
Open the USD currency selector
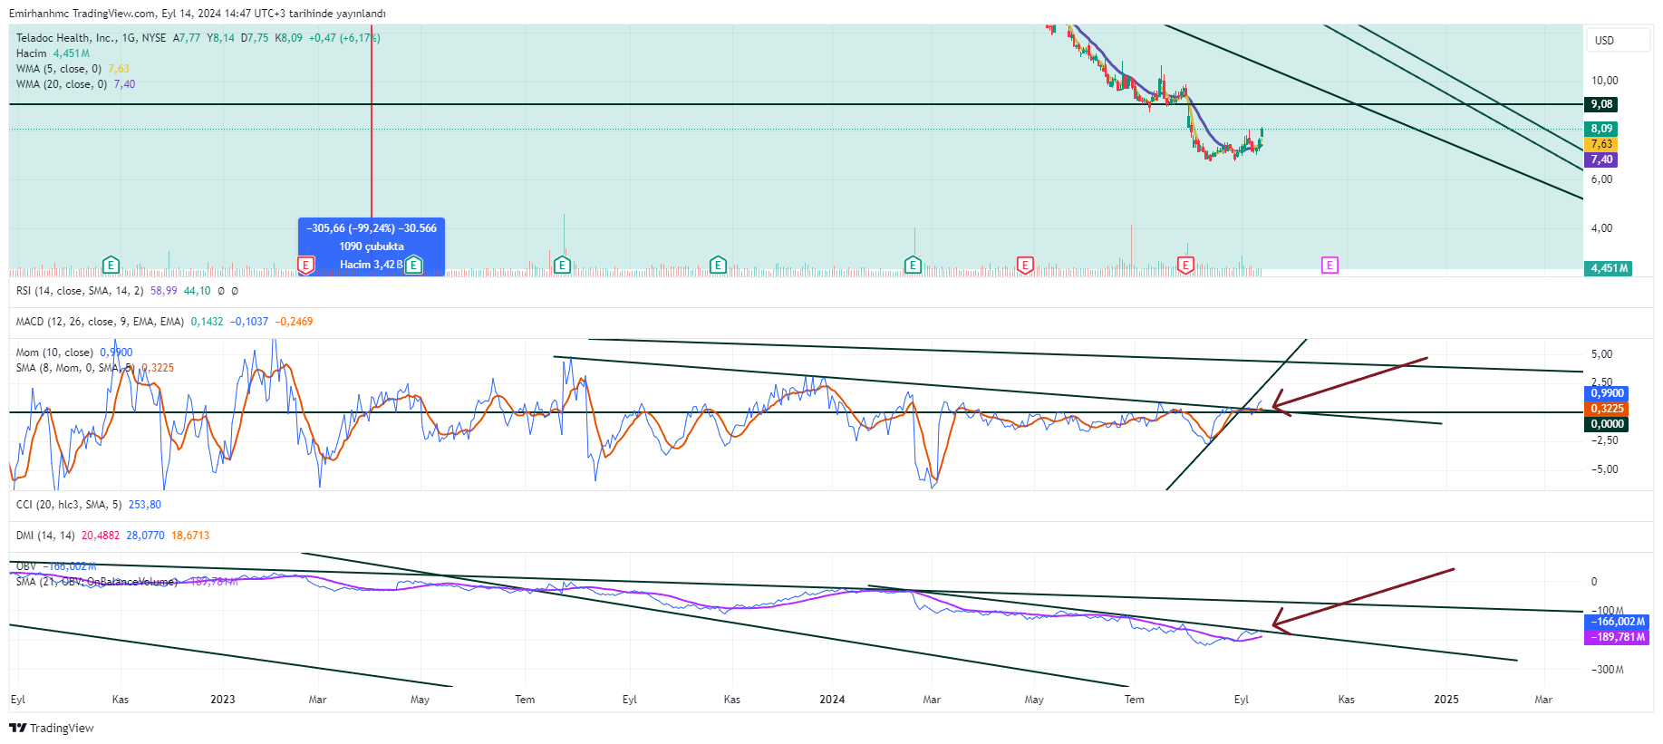click(1618, 40)
